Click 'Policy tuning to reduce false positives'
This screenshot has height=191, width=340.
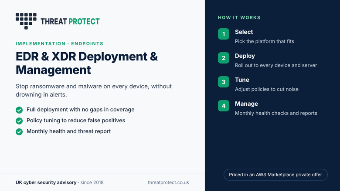click(x=76, y=121)
